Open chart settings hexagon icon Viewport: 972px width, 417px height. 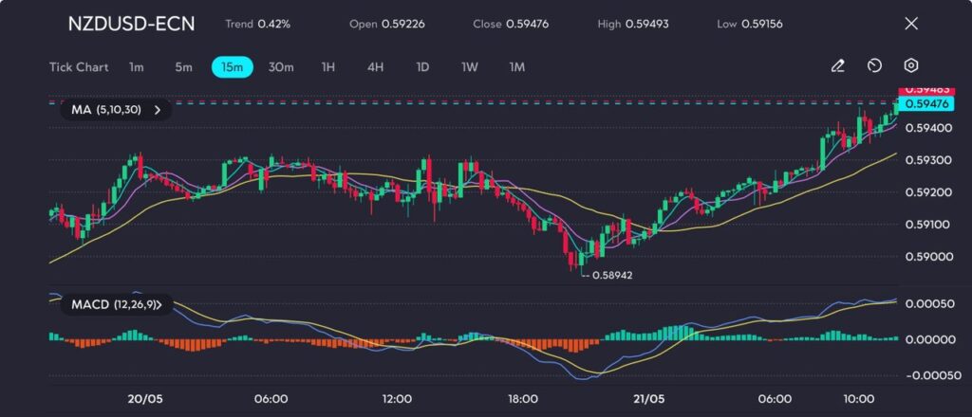[910, 66]
